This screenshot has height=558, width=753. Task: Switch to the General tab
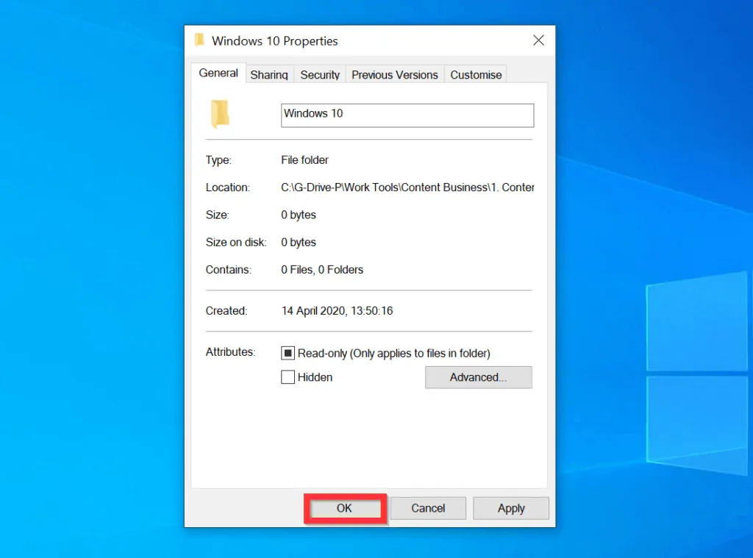(x=218, y=74)
